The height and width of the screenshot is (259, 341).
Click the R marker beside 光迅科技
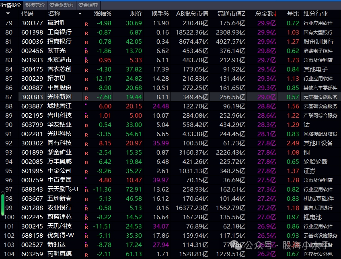pos(86,135)
